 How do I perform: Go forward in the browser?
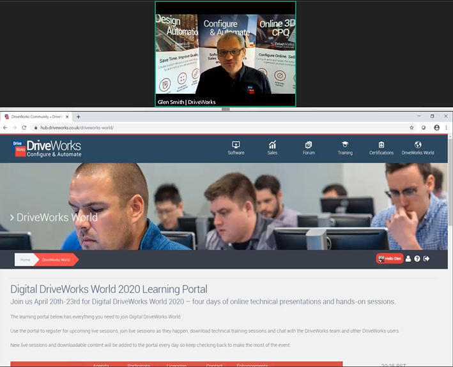tap(15, 128)
